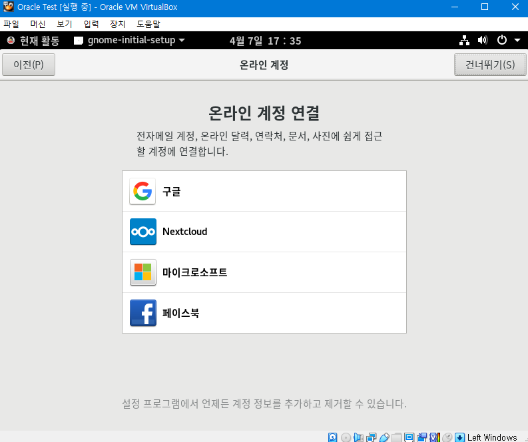Minimize the VirtualBox window

coord(455,7)
